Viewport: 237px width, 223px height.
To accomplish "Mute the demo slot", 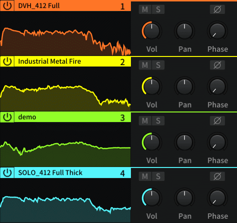I will [145, 121].
